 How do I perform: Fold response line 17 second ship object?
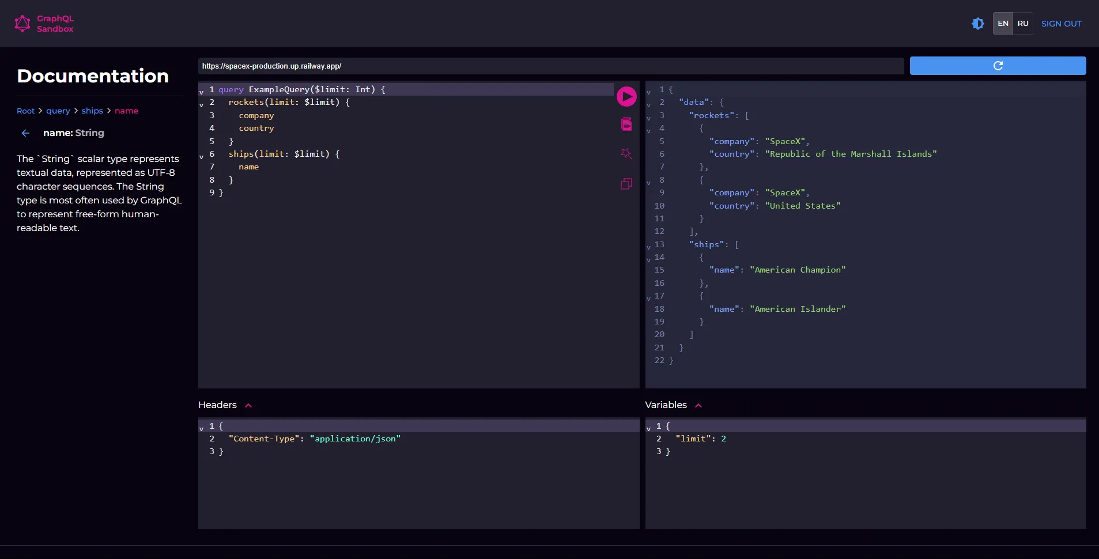(x=648, y=298)
